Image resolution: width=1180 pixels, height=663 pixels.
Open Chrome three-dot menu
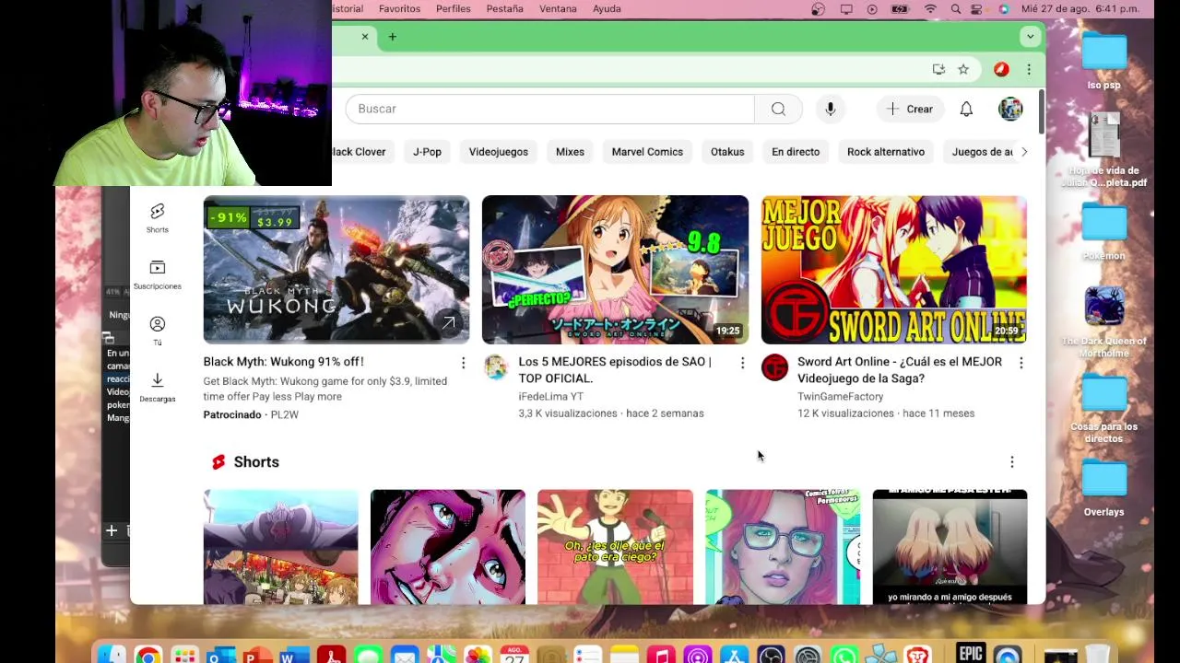1029,69
